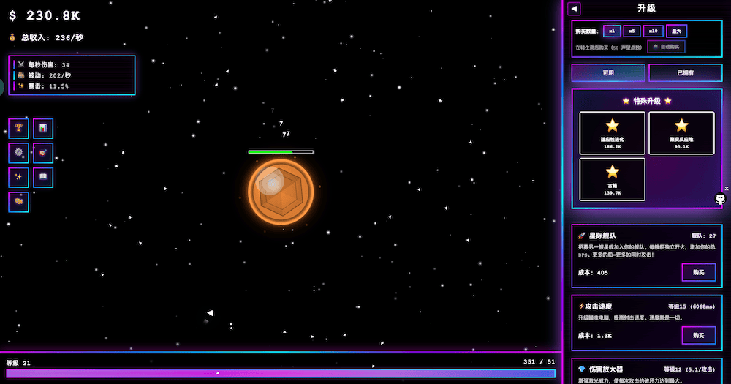Select 最大 purchase quantity

point(676,31)
